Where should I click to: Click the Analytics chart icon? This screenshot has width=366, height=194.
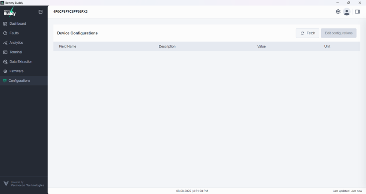[5, 43]
